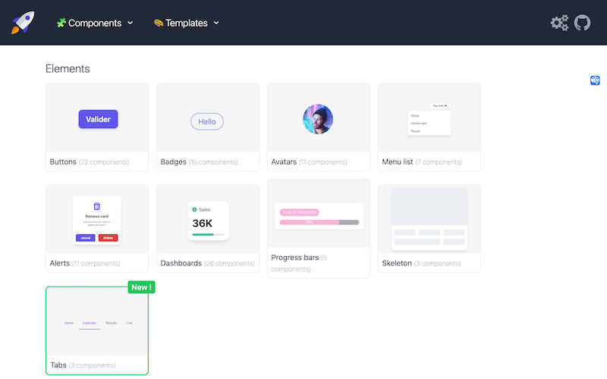Click the Valider button preview
Screen dimensions: 607x379
(99, 119)
